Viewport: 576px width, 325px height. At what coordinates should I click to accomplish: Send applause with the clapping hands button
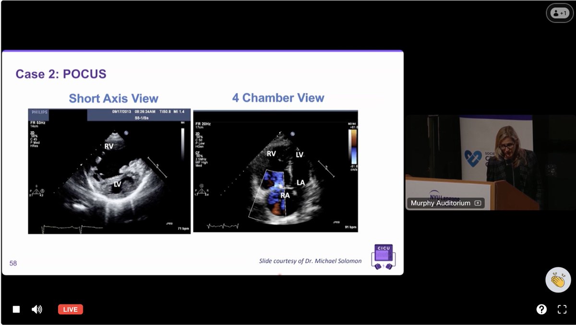(x=558, y=280)
